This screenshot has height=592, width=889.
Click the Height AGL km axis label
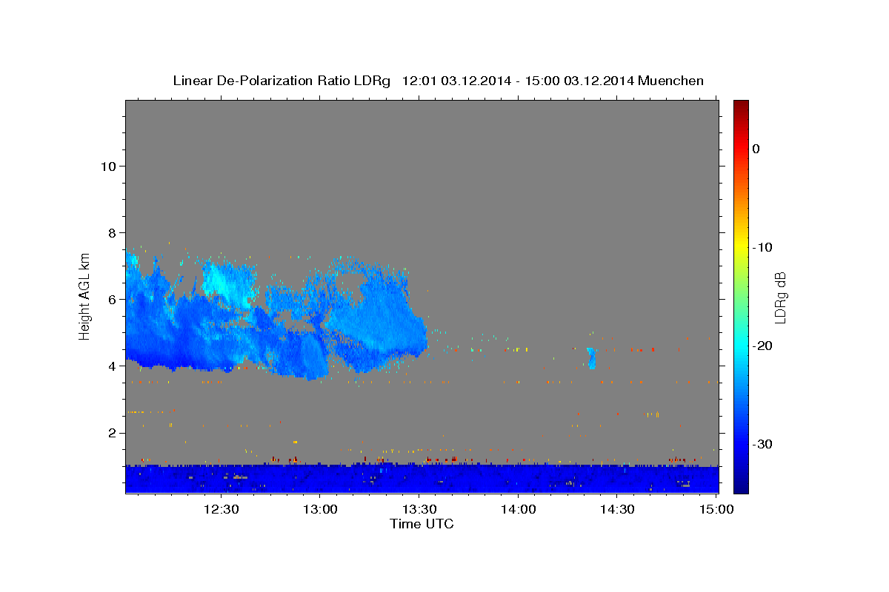tap(84, 295)
